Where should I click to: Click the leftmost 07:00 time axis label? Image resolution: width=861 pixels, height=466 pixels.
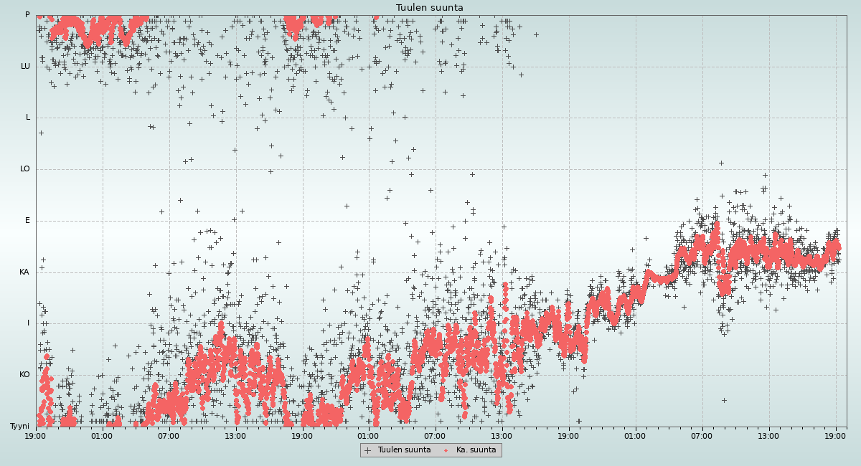point(169,435)
